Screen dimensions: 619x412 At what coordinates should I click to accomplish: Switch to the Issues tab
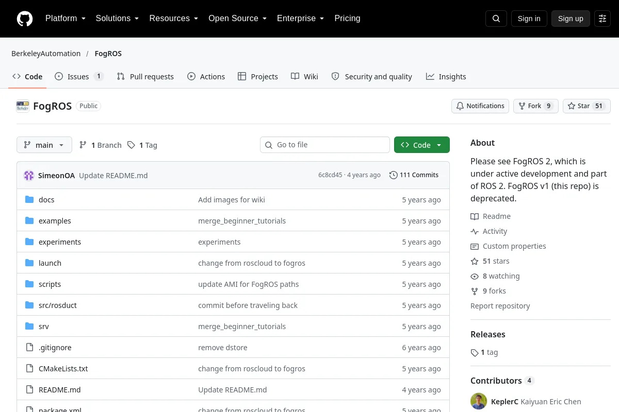pyautogui.click(x=79, y=77)
